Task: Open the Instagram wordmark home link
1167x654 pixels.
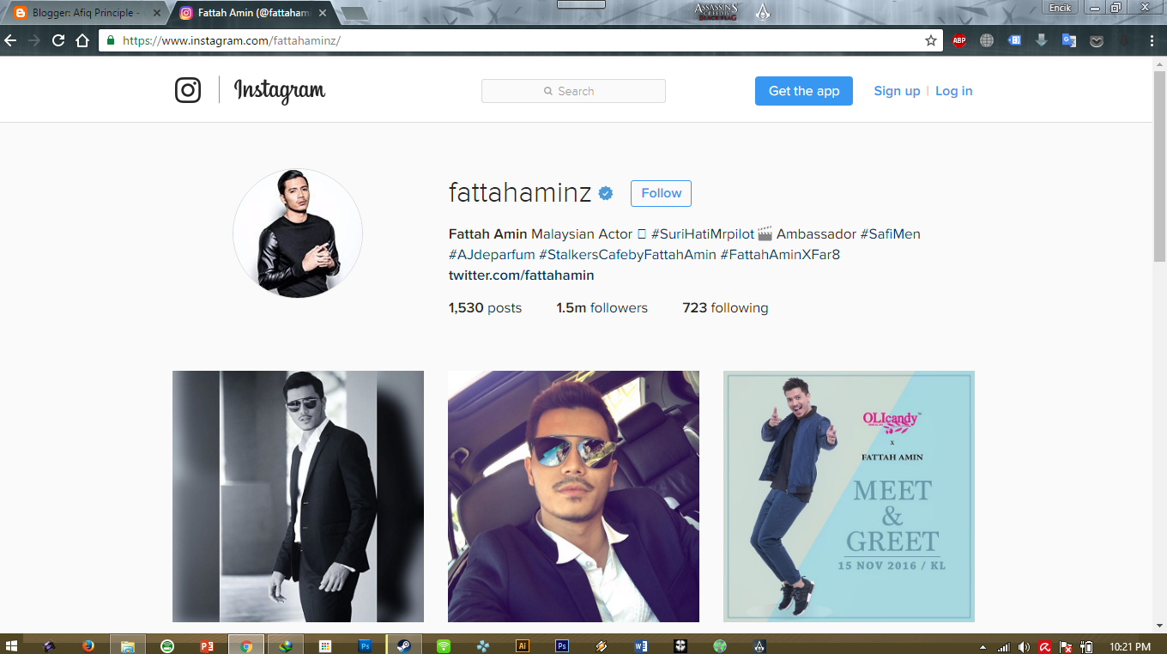Action: [280, 91]
